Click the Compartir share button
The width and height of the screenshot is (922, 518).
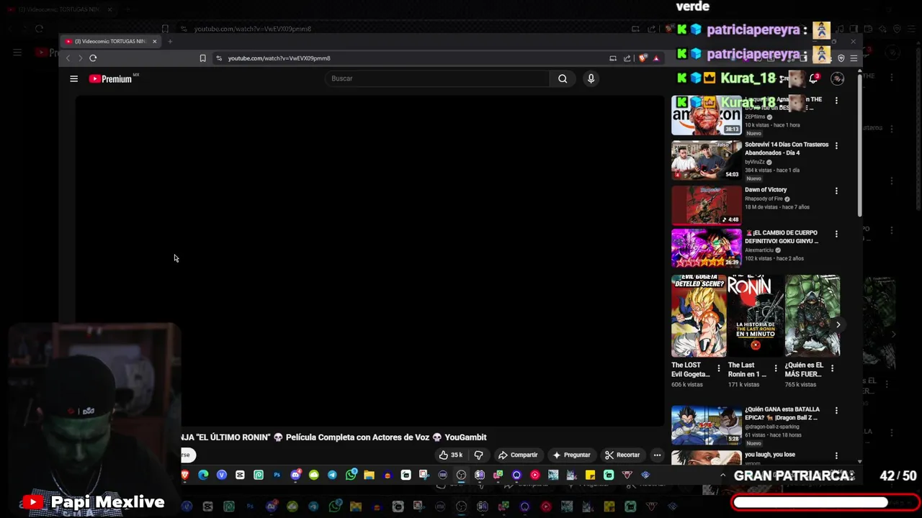[x=518, y=455]
